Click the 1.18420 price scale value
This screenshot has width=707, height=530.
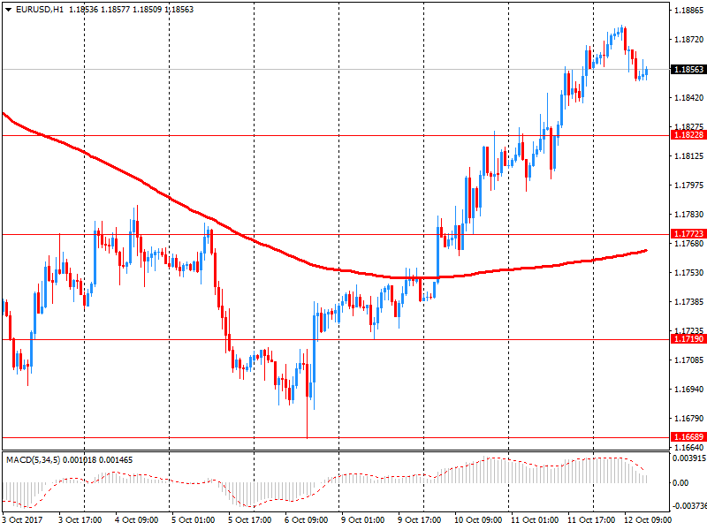coord(688,98)
